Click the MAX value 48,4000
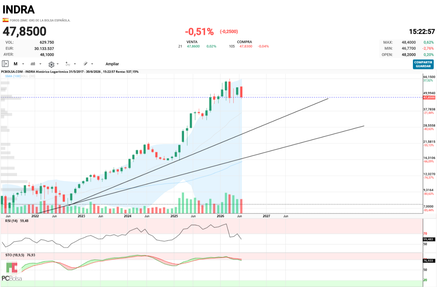This screenshot has height=287, width=437. point(409,42)
